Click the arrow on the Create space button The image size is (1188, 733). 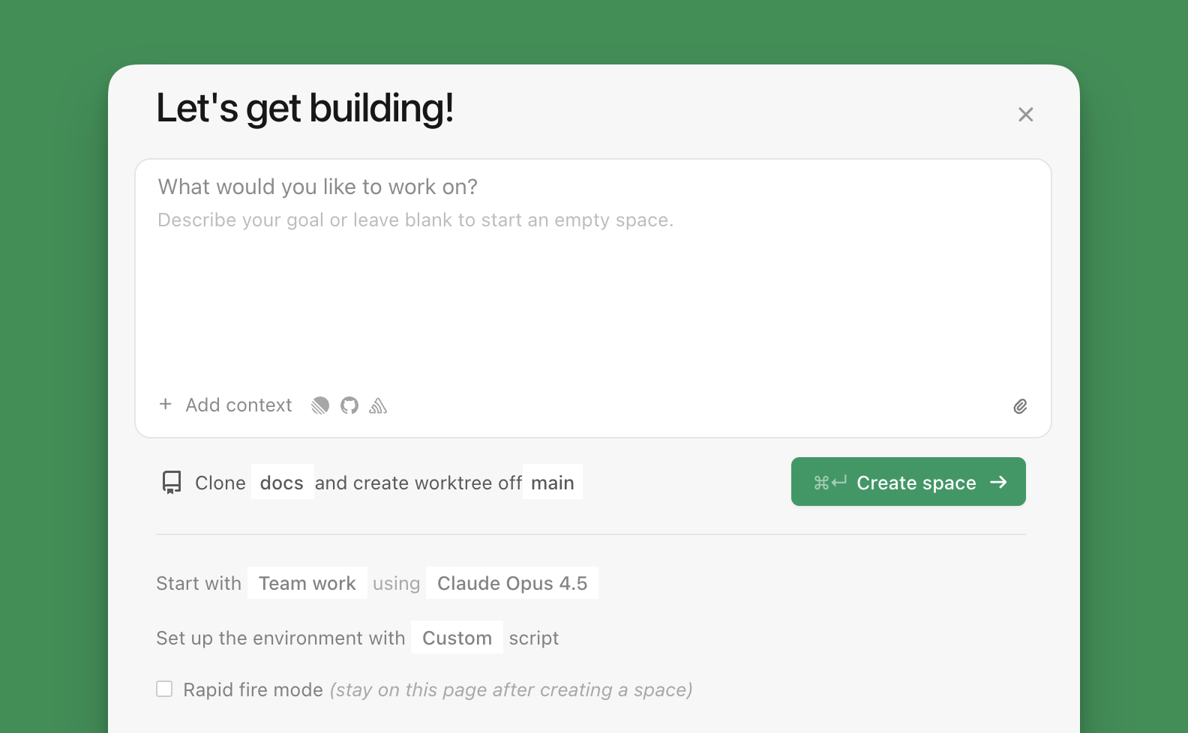[x=998, y=482]
